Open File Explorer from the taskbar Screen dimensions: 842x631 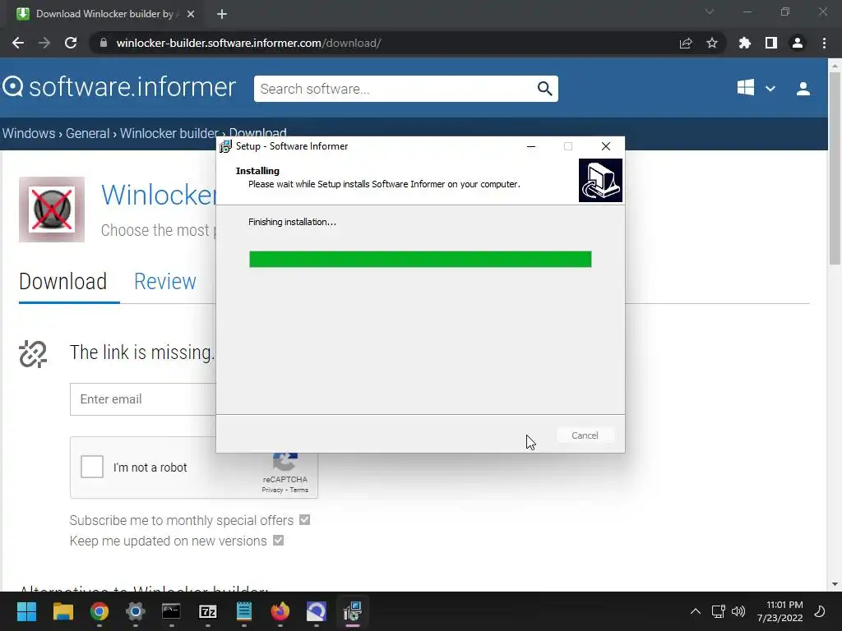point(62,611)
